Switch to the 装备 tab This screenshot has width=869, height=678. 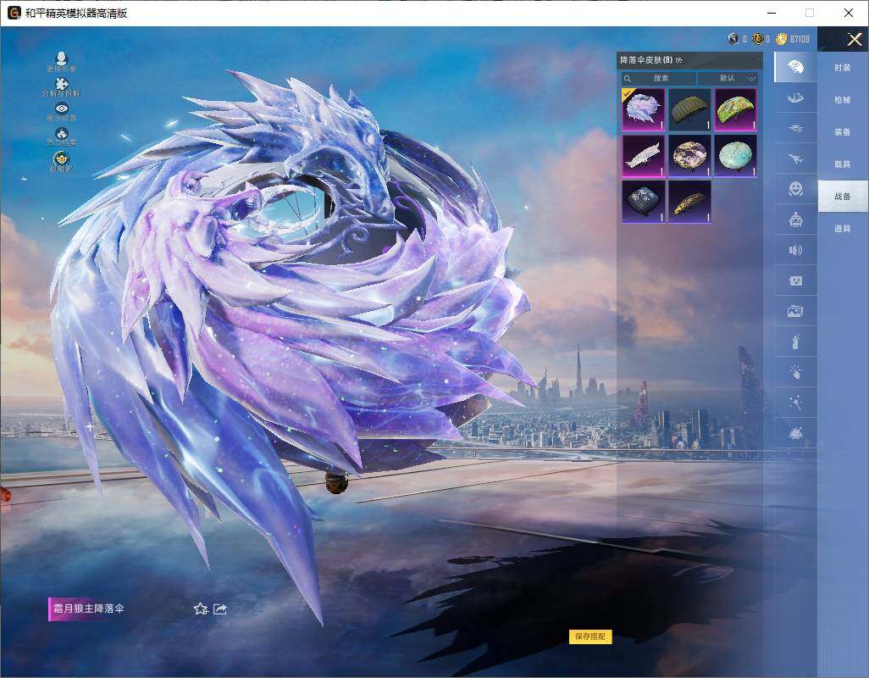pyautogui.click(x=843, y=132)
